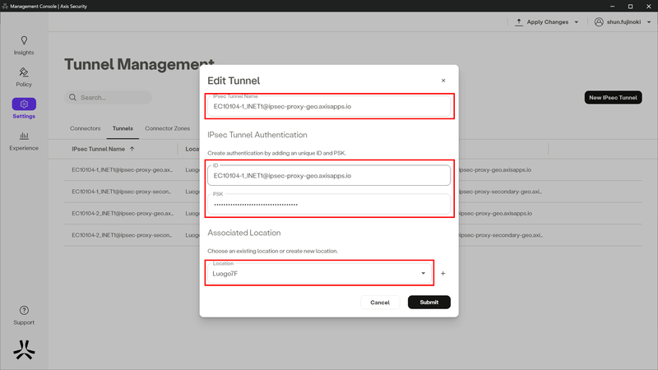Viewport: 658px width, 370px height.
Task: Click the New IPsec Tunnel button
Action: tap(613, 97)
